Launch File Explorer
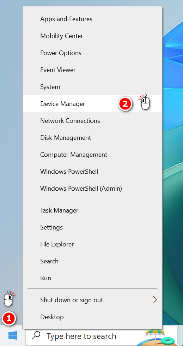183x346 pixels. (x=92, y=244)
